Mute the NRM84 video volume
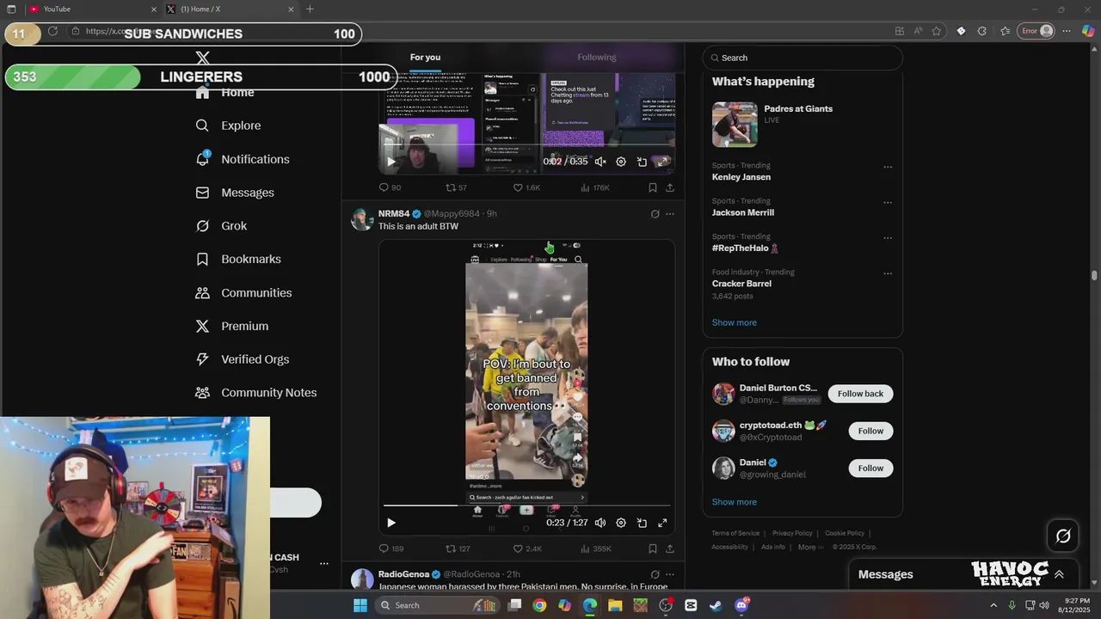Screen dimensions: 1101x619 coord(600,523)
